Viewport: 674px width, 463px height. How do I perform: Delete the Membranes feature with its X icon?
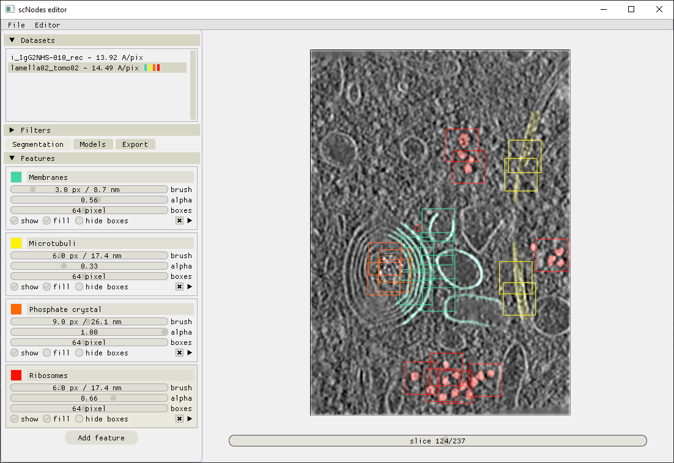click(180, 221)
